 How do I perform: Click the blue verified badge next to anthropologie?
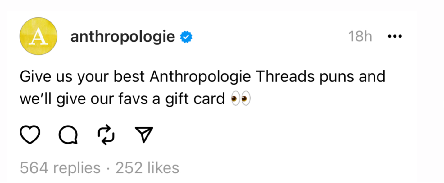[x=187, y=37]
